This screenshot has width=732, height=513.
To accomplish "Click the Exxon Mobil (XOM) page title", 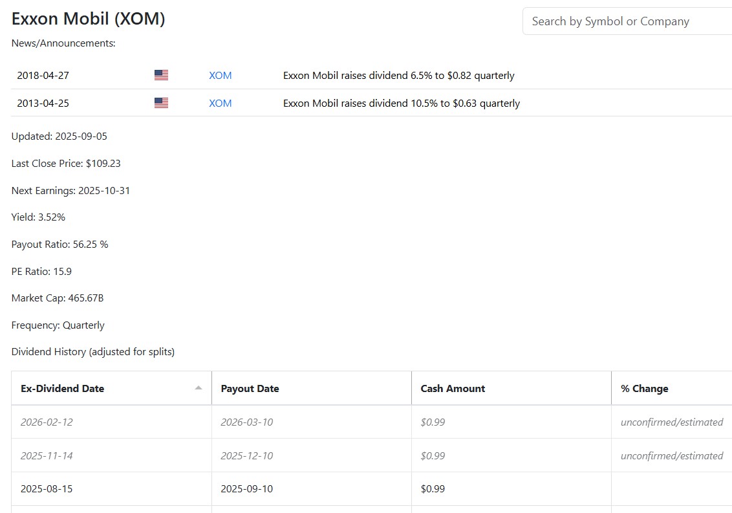I will [x=88, y=19].
